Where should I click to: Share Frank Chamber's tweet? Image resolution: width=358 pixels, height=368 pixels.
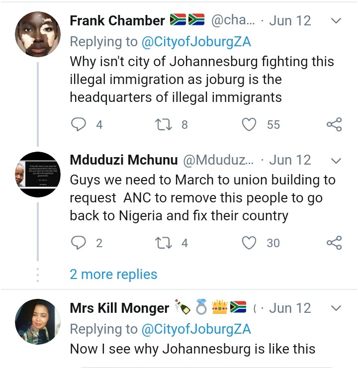tap(334, 124)
